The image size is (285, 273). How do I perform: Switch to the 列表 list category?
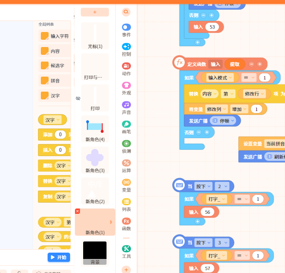coord(126,205)
